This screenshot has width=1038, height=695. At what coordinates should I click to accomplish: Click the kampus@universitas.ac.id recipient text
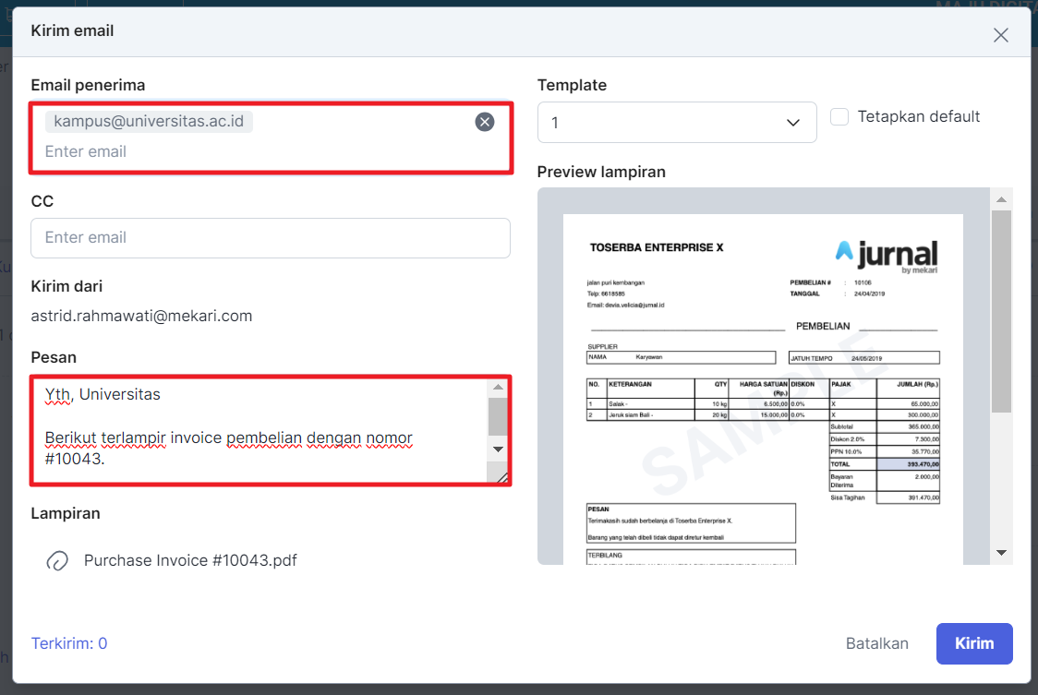point(149,121)
